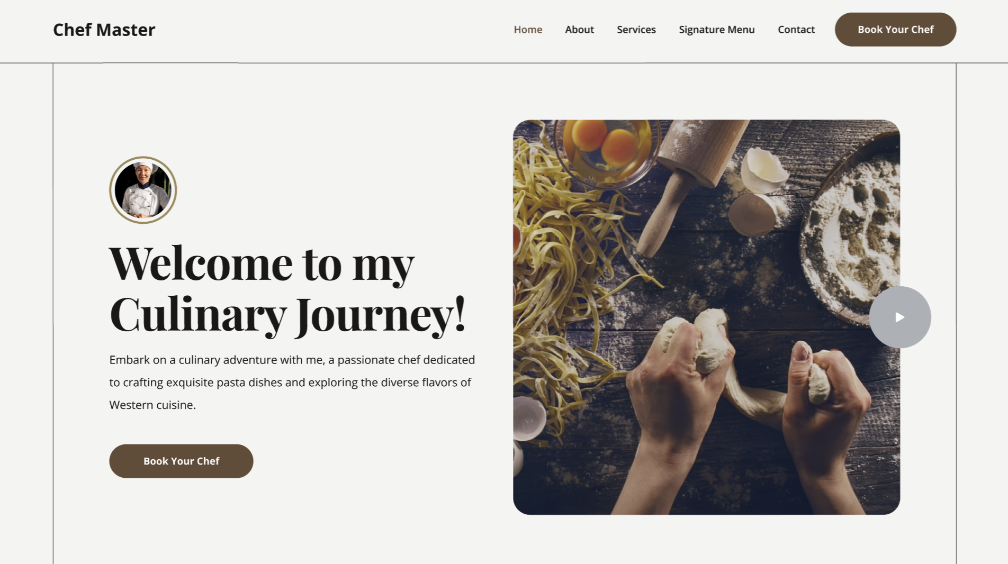Go to the About page

[x=579, y=30]
